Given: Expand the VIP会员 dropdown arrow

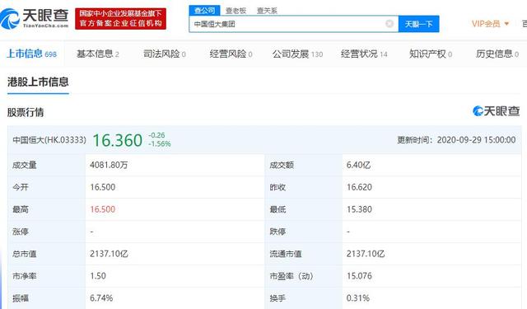Looking at the screenshot, I should (506, 24).
